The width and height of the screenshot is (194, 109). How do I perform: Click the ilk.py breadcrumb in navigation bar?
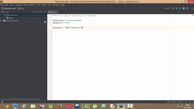pos(21,8)
